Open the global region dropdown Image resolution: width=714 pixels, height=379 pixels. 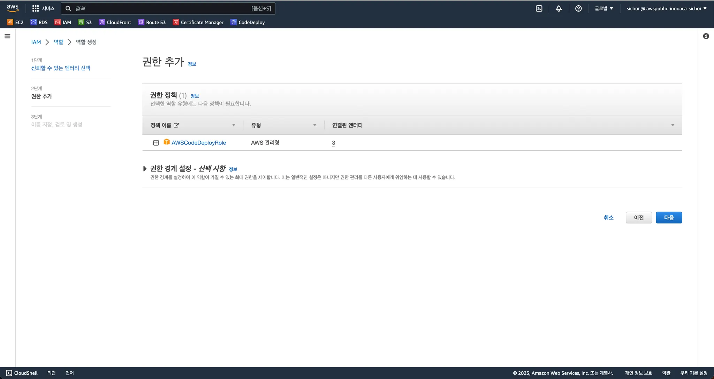pos(604,8)
